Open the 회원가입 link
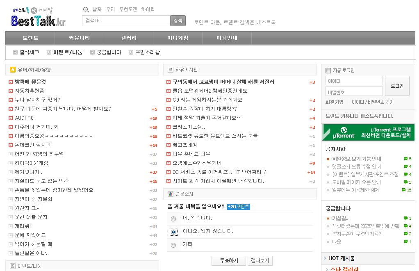419x271 pixels. click(x=334, y=102)
